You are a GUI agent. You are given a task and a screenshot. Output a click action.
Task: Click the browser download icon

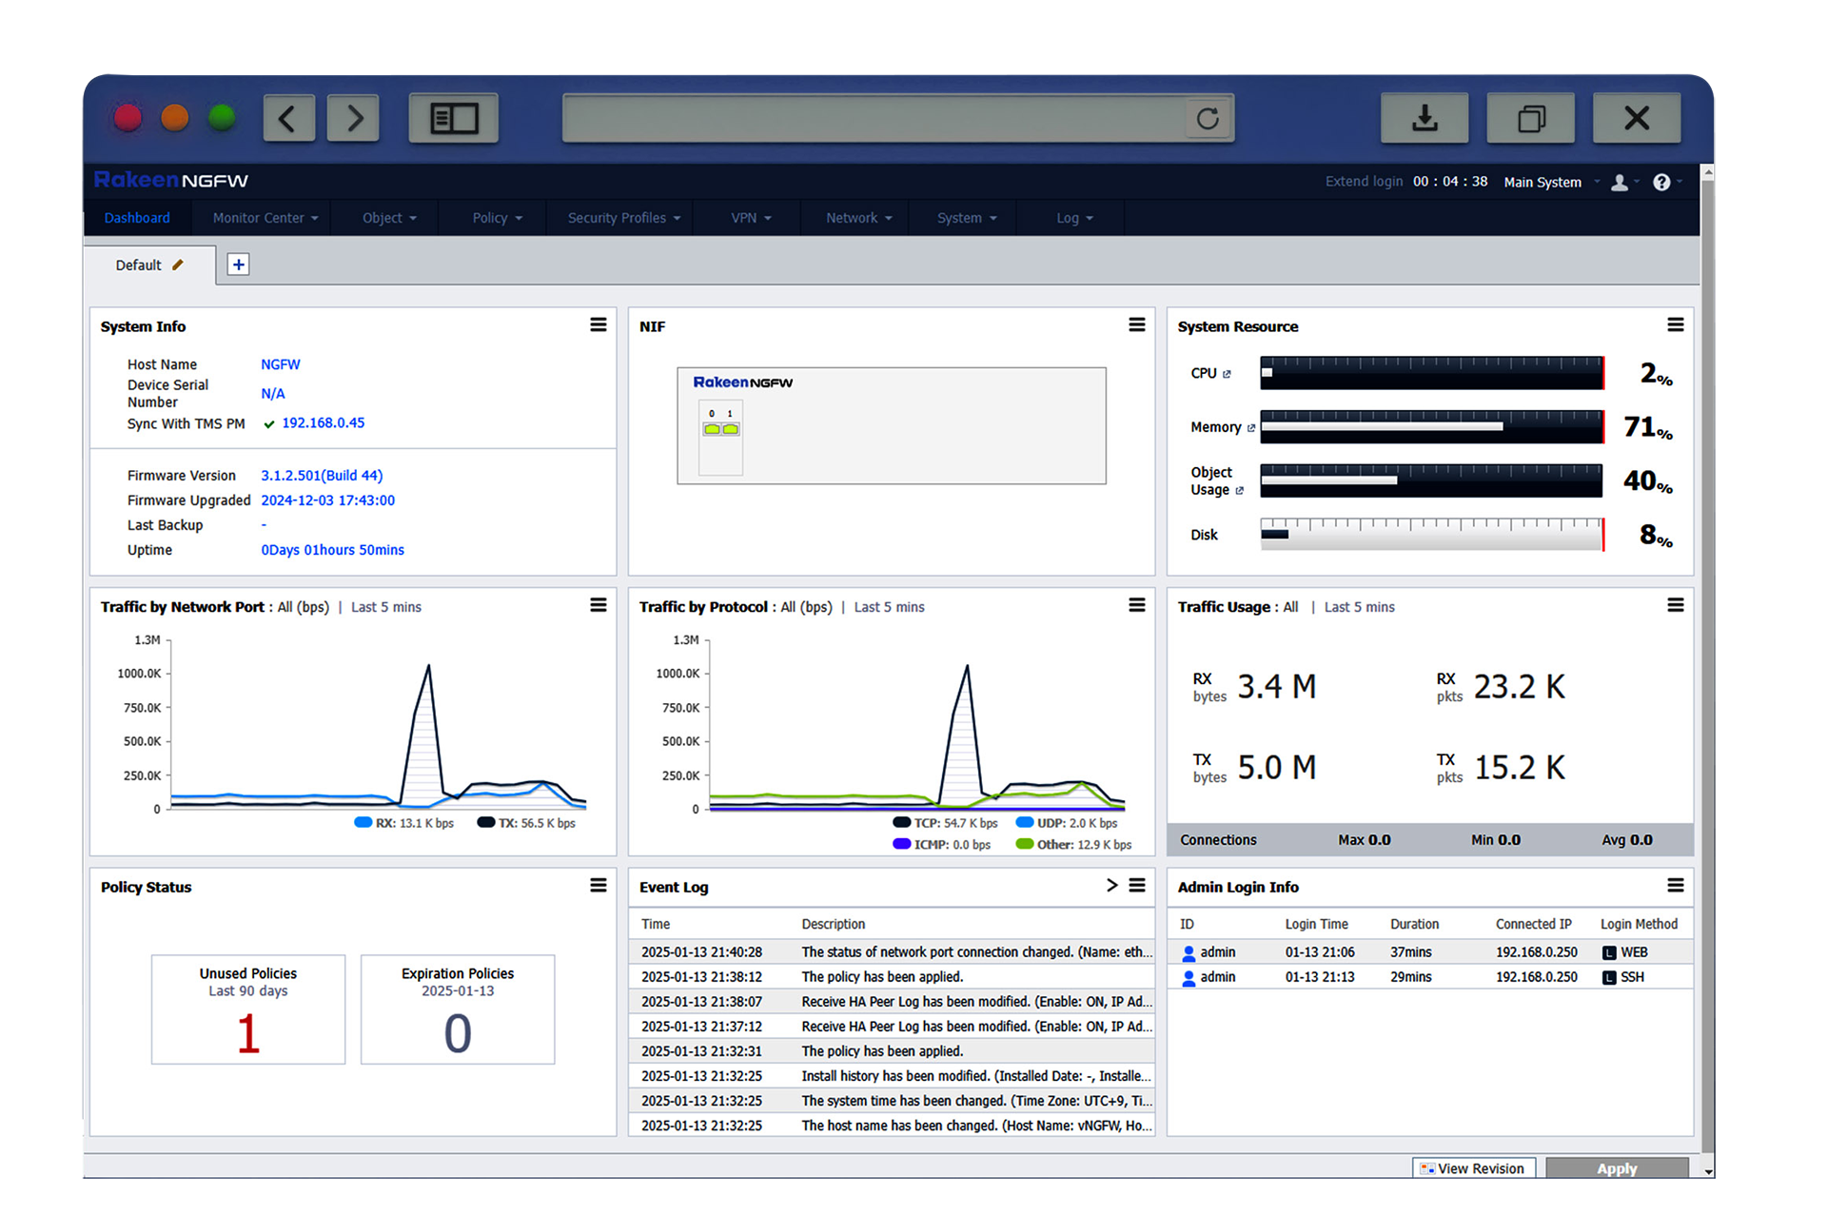[x=1424, y=118]
